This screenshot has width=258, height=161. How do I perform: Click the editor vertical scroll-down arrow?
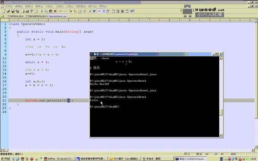256,147
